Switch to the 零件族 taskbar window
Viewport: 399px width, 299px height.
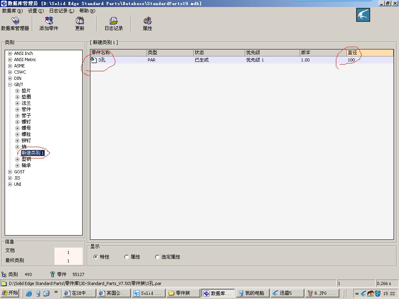[183, 293]
